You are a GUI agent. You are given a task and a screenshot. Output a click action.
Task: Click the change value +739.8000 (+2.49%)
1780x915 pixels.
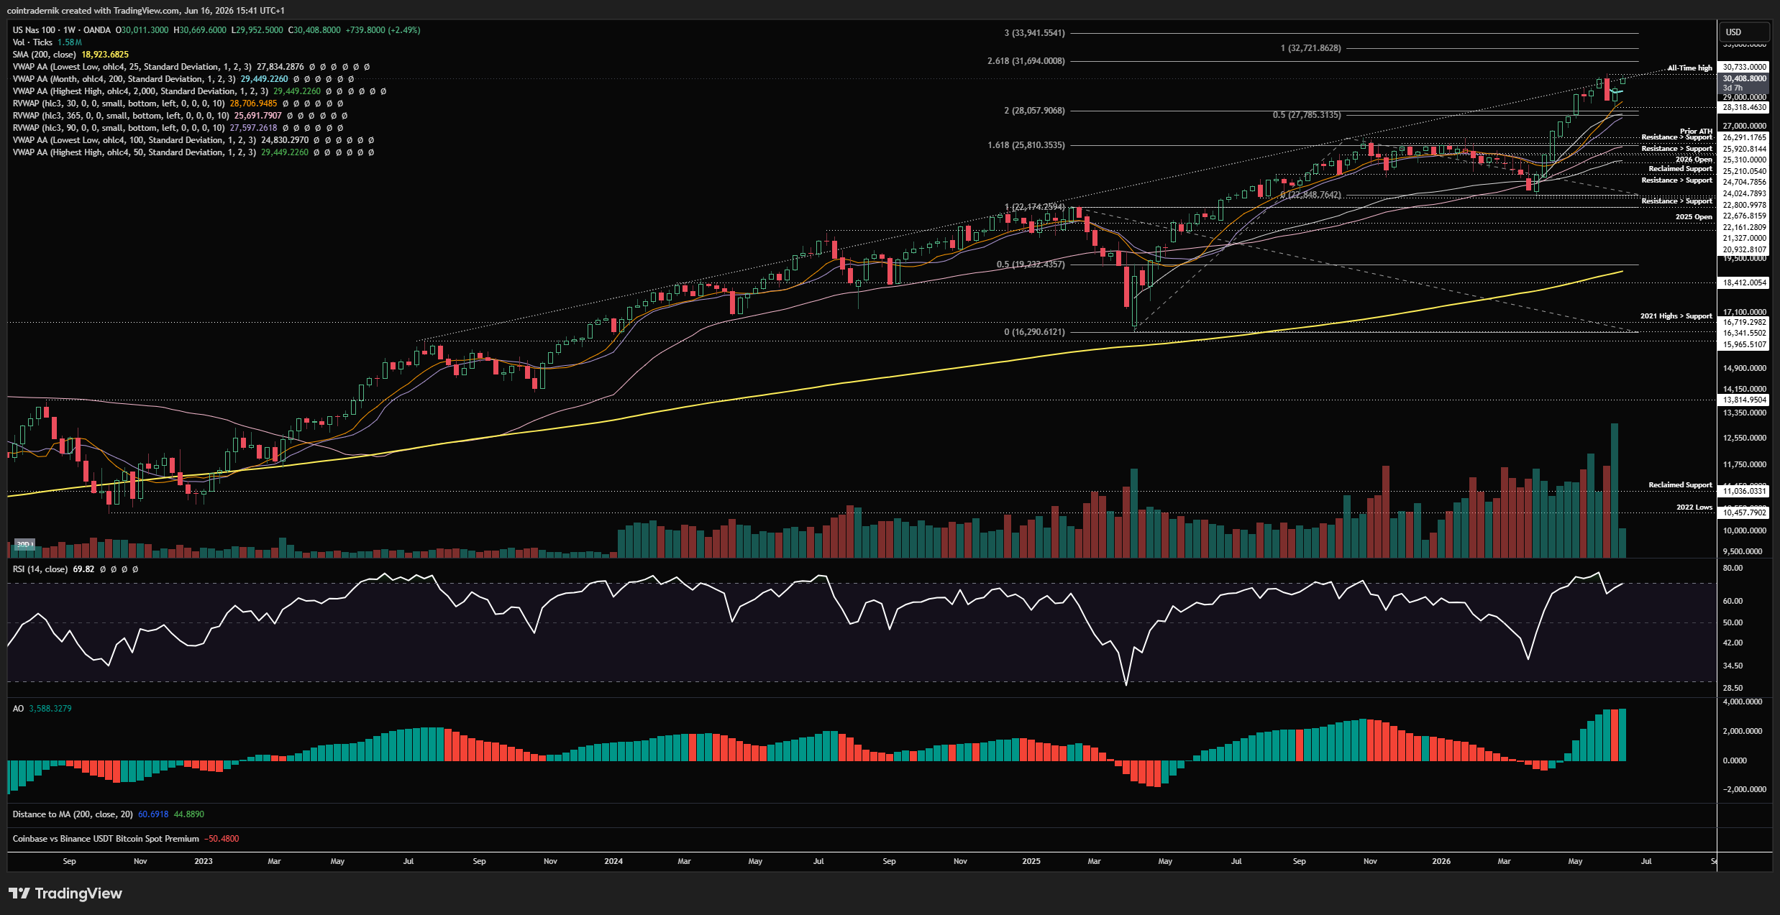(383, 30)
